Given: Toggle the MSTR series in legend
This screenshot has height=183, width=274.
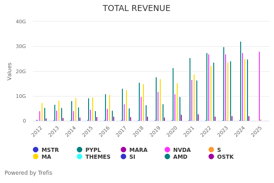Looking at the screenshot, I should [x=36, y=150].
